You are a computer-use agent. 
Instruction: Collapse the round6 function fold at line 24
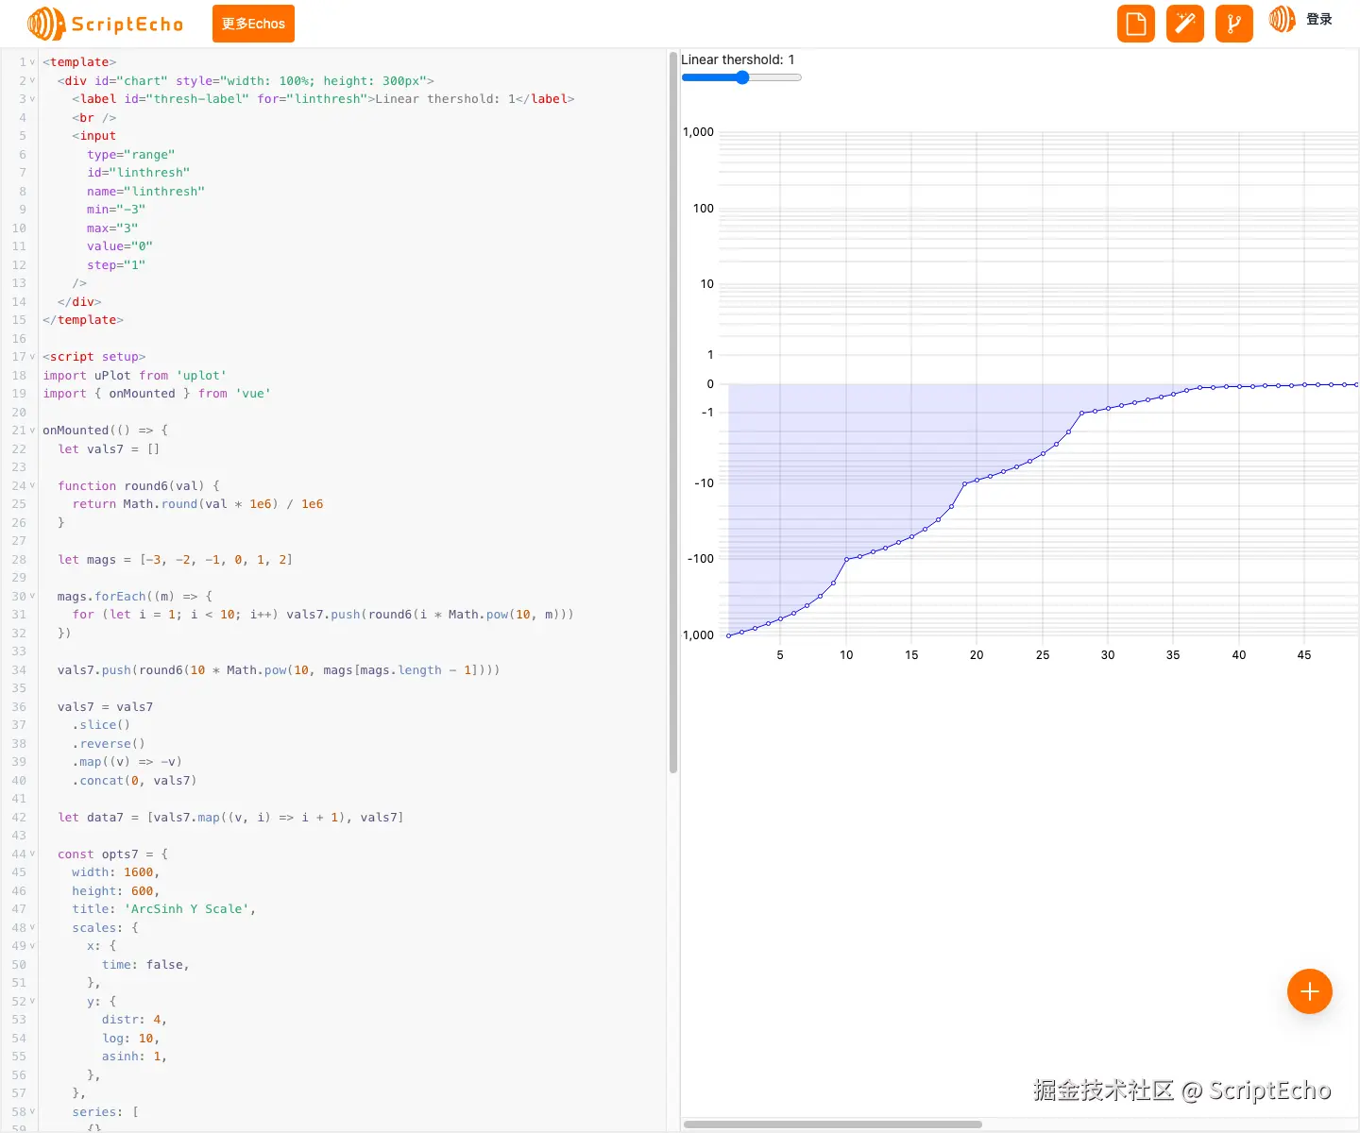point(32,486)
